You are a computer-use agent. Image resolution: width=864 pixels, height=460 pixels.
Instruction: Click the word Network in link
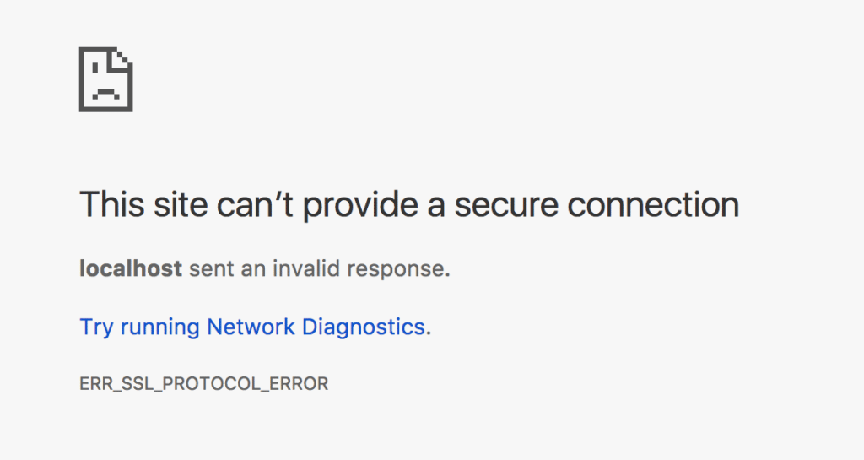(251, 327)
